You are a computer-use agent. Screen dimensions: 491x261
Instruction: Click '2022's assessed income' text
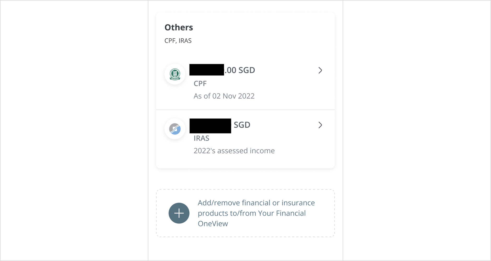(x=234, y=151)
